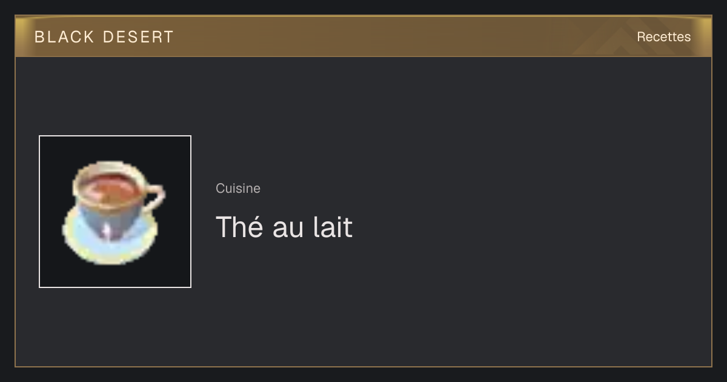The image size is (727, 382).
Task: Click the milk tea cup icon
Action: point(113,212)
